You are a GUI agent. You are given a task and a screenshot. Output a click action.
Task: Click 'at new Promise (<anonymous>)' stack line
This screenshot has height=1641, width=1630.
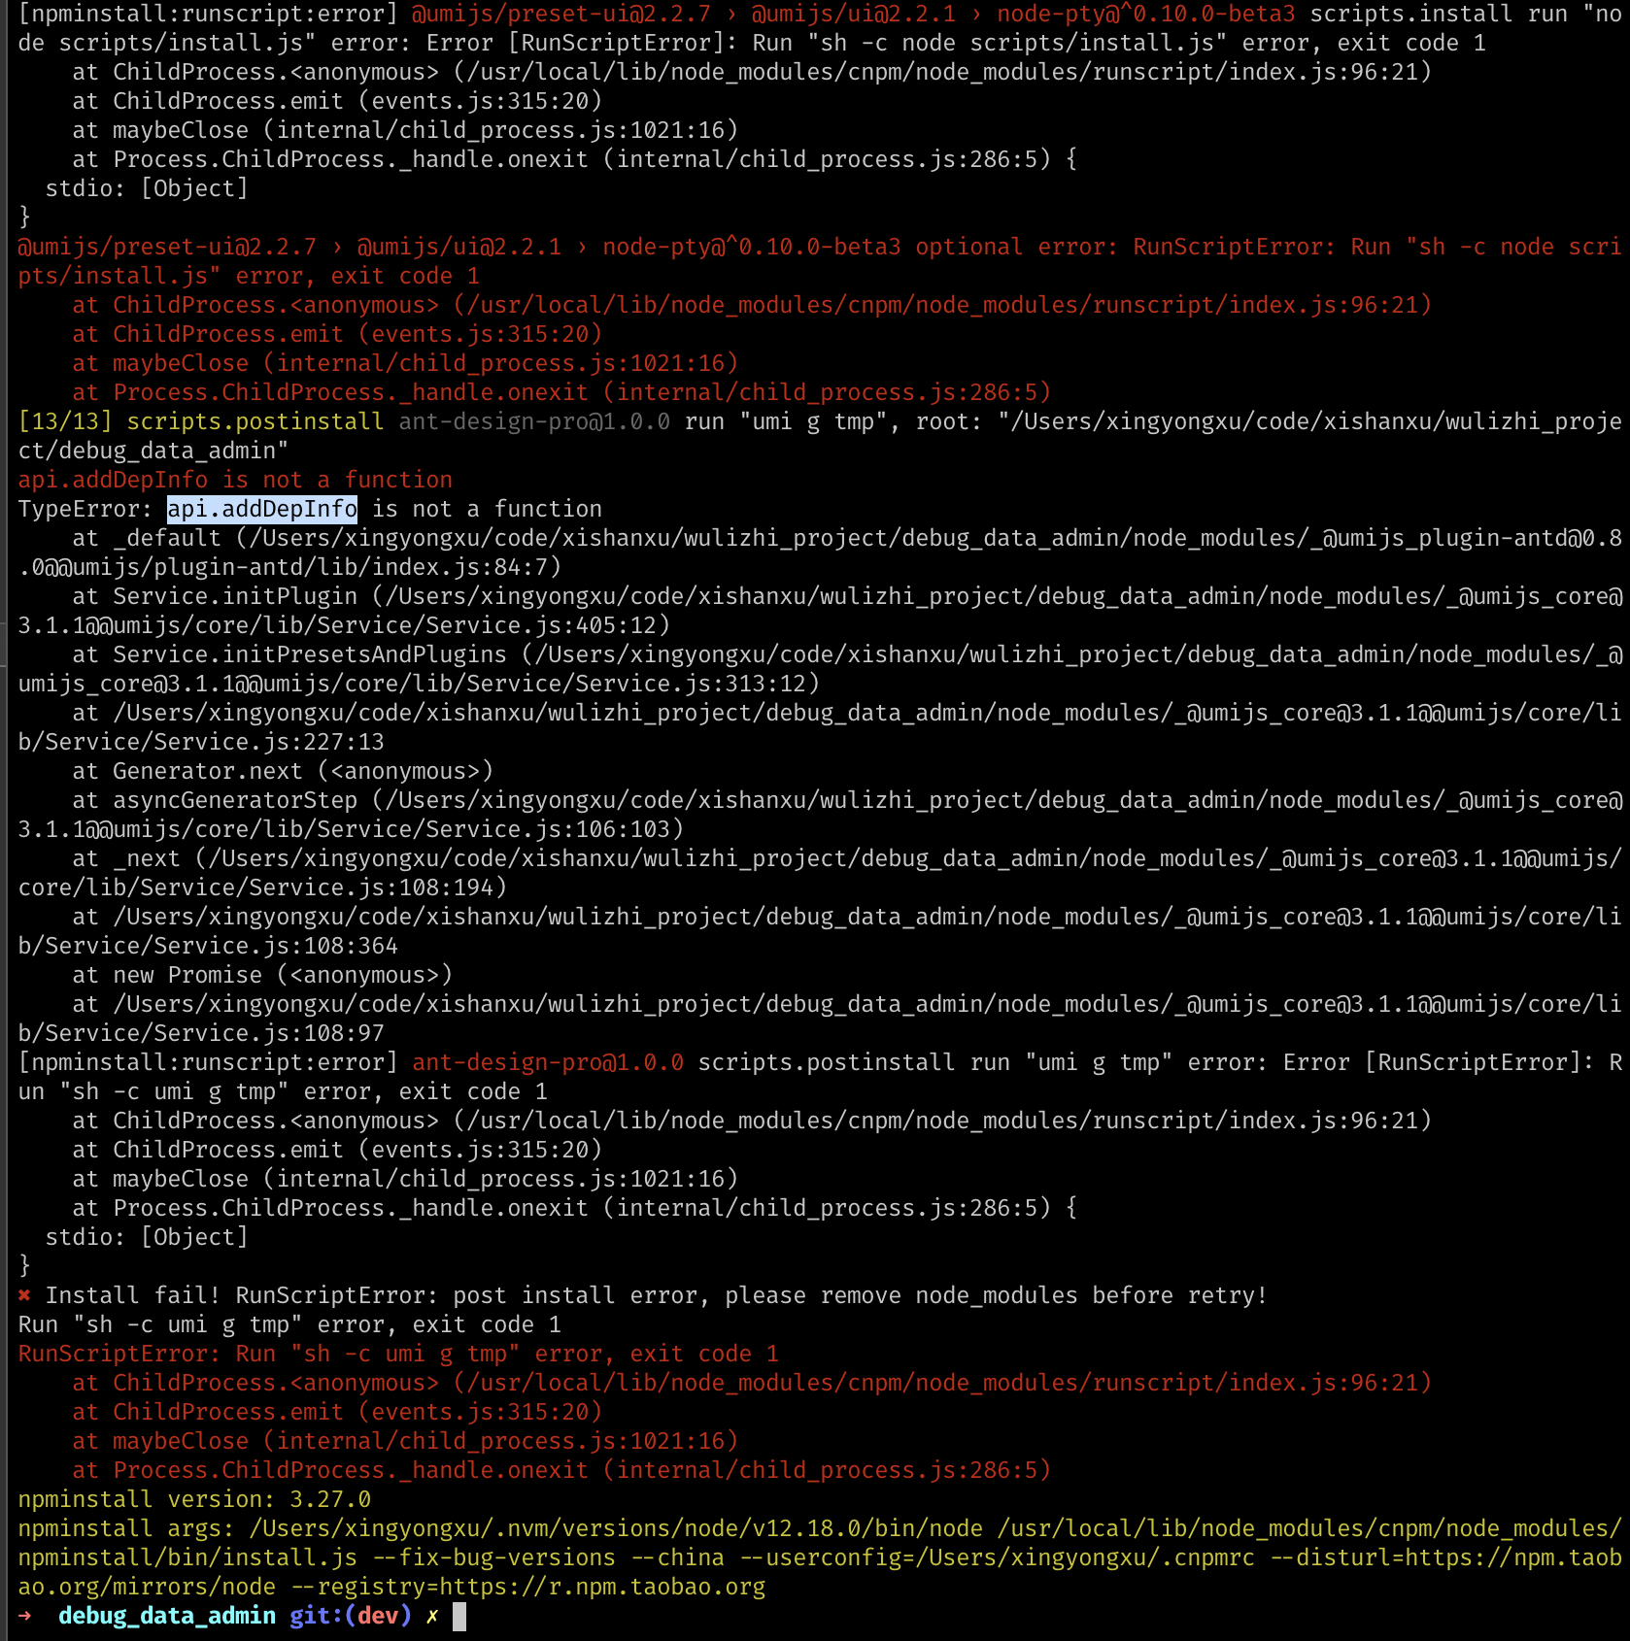click(262, 975)
